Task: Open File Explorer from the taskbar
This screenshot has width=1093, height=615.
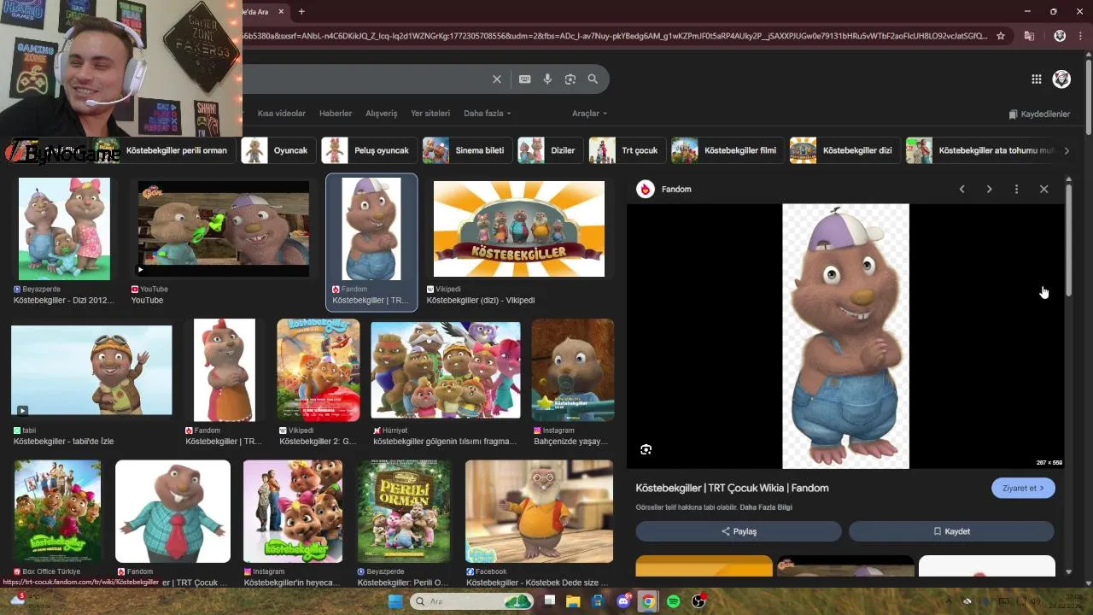Action: click(x=573, y=601)
